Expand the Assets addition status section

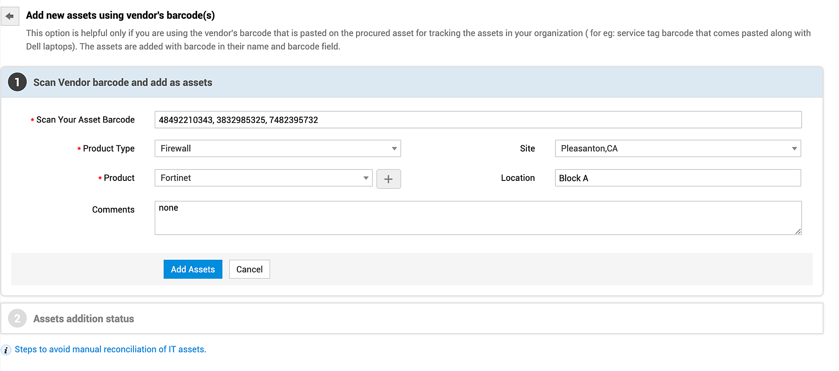(84, 319)
